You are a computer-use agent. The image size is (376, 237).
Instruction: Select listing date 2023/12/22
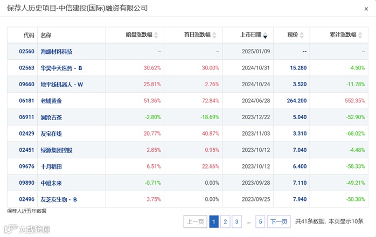tap(256, 117)
